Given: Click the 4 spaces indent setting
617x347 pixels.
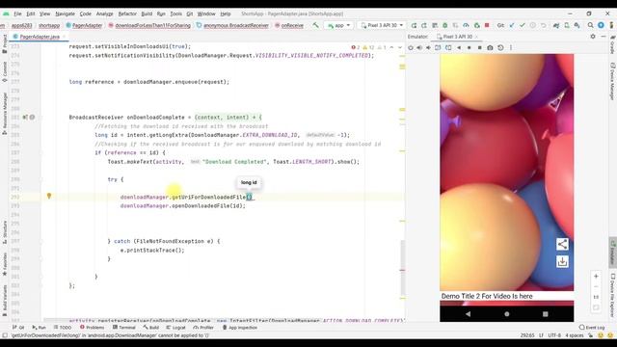Looking at the screenshot, I should pyautogui.click(x=575, y=335).
